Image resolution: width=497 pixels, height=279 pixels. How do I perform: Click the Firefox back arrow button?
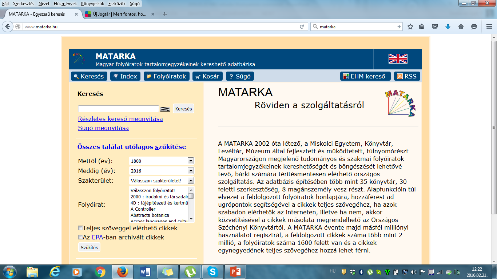[x=8, y=27]
